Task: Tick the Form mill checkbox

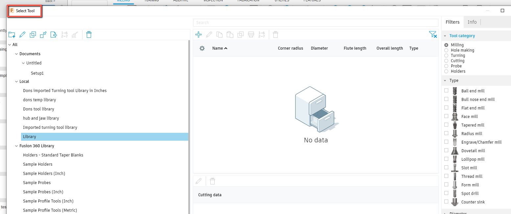Action: coord(446,184)
